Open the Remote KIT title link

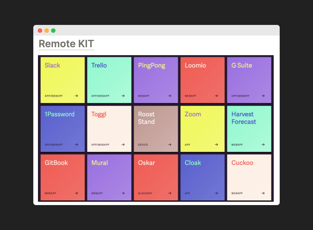[66, 44]
